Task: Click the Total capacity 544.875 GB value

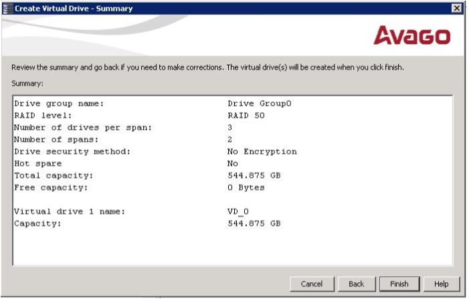Action: pyautogui.click(x=254, y=176)
